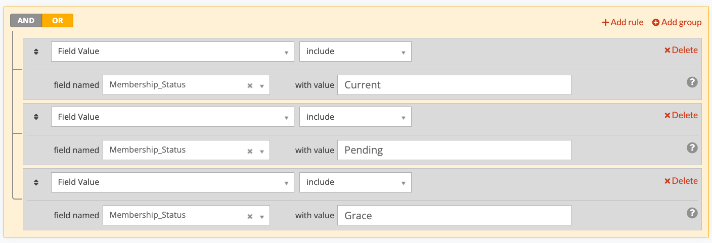Open include operator dropdown in the Pending rule
Image resolution: width=712 pixels, height=243 pixels.
pos(355,117)
